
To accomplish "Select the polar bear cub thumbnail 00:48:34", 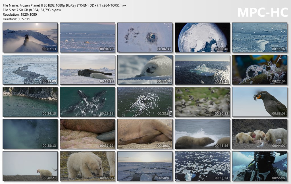I will [88, 166].
